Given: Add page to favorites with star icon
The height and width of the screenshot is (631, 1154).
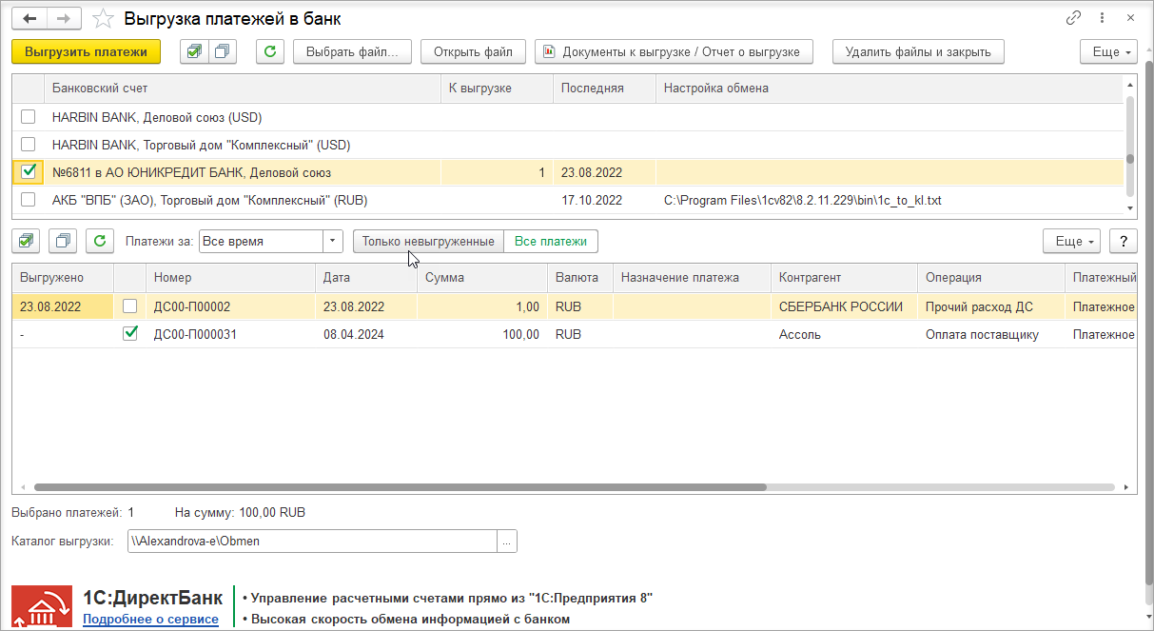Looking at the screenshot, I should click(104, 19).
